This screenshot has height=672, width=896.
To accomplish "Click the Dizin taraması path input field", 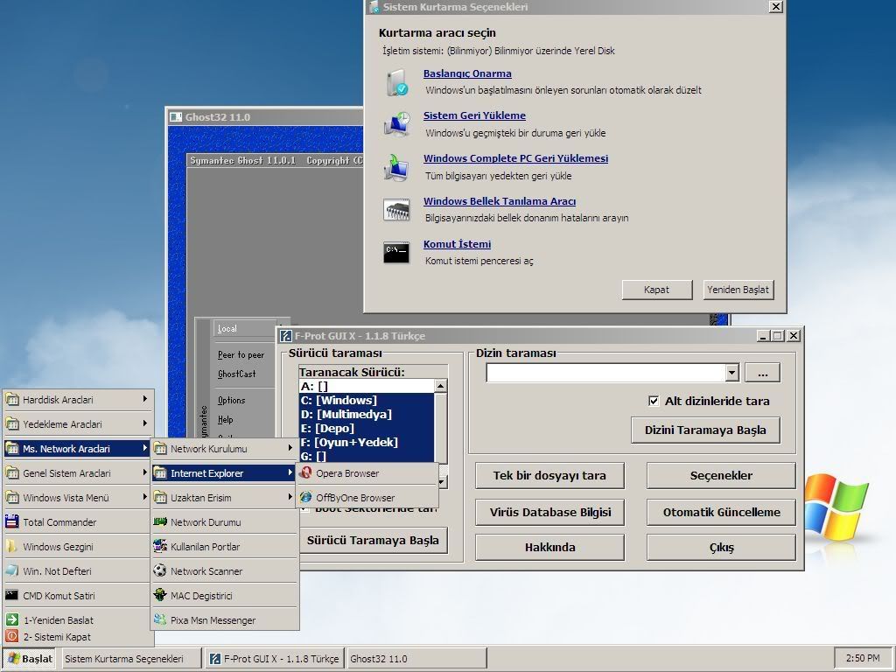I will (x=605, y=373).
